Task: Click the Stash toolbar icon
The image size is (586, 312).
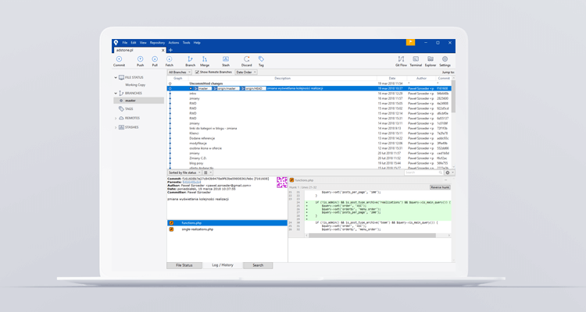Action: pyautogui.click(x=226, y=61)
